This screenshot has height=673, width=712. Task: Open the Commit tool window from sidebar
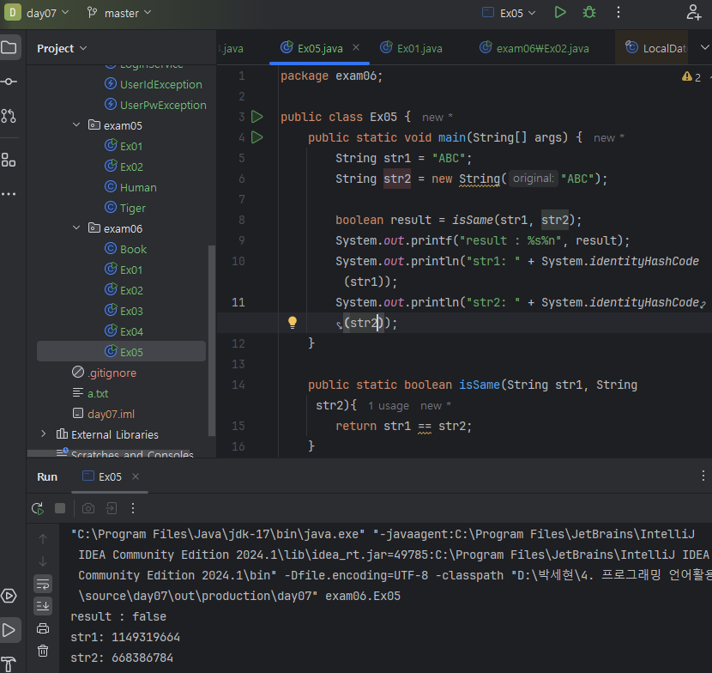pyautogui.click(x=9, y=82)
